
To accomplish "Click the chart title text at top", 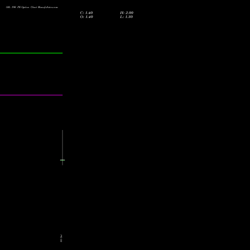I will point(32,7).
